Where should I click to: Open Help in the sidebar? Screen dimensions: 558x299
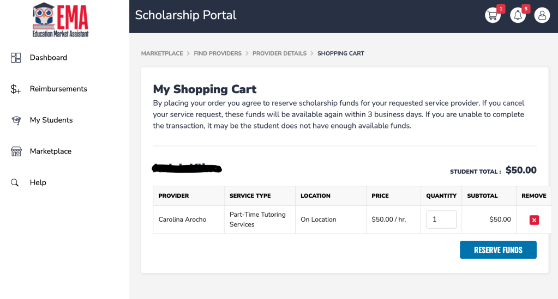(x=38, y=182)
